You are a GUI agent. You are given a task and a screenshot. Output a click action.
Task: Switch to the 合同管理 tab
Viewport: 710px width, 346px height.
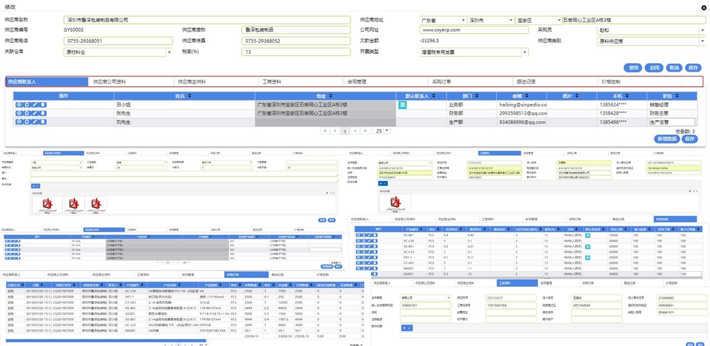[357, 82]
